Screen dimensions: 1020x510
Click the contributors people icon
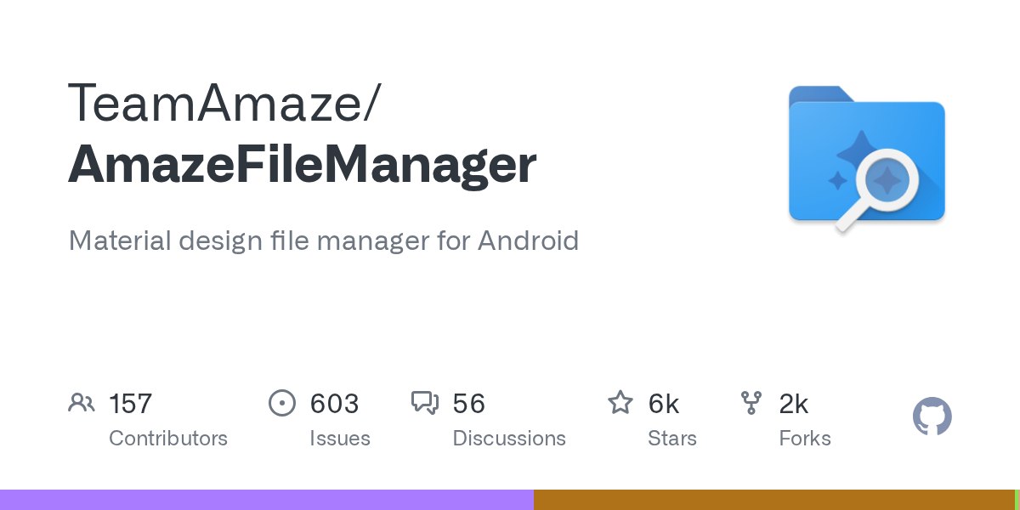pyautogui.click(x=82, y=403)
